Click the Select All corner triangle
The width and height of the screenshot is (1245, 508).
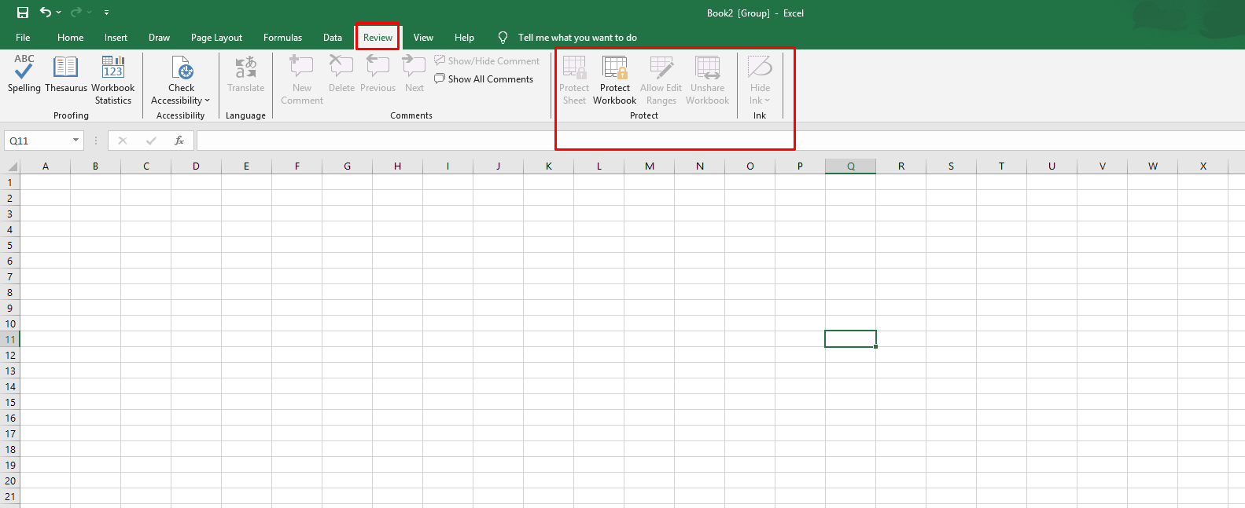(12, 166)
